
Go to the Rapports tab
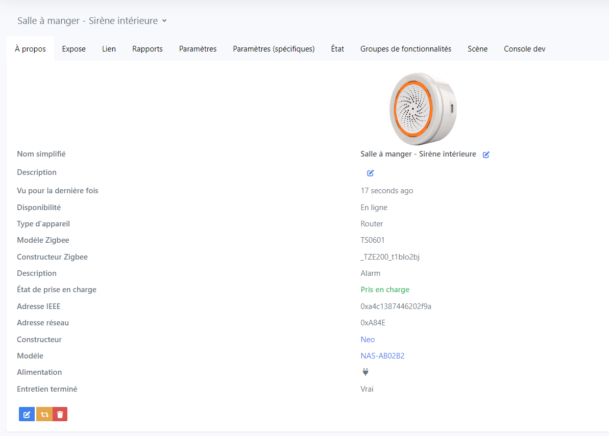click(x=147, y=49)
